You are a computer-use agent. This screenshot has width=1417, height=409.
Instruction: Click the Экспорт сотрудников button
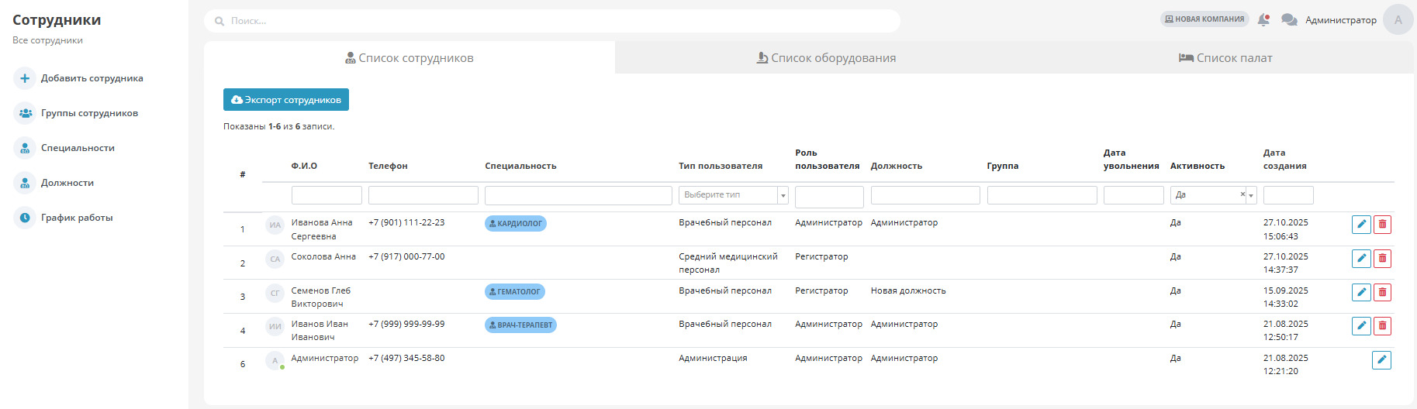(286, 100)
